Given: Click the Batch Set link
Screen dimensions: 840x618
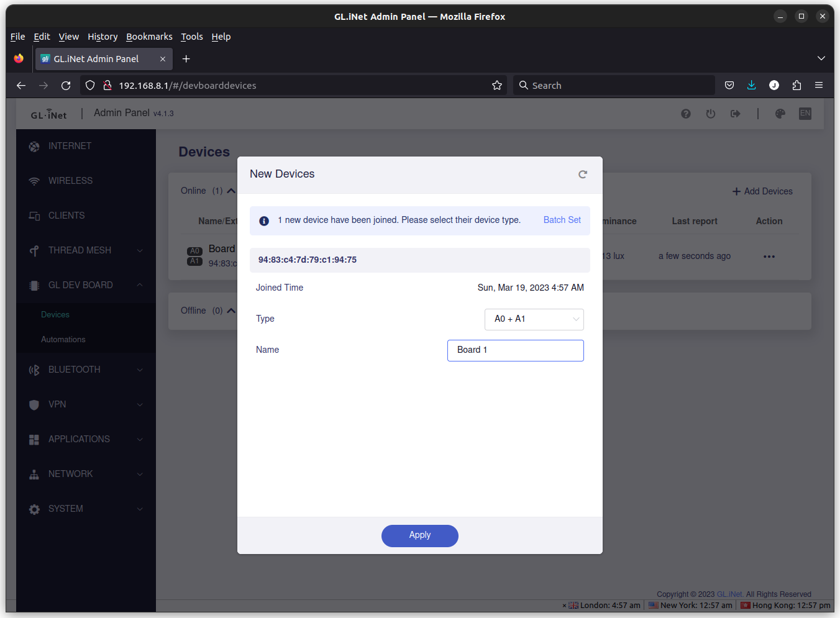Looking at the screenshot, I should [x=562, y=220].
